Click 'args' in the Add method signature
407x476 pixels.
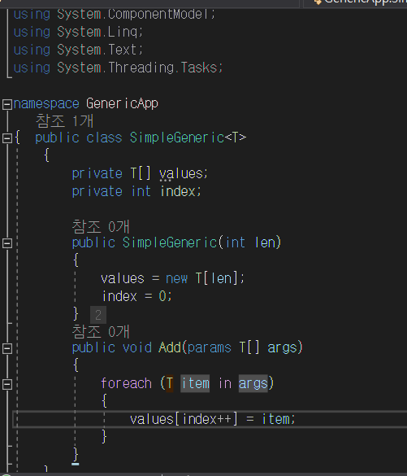coord(282,348)
